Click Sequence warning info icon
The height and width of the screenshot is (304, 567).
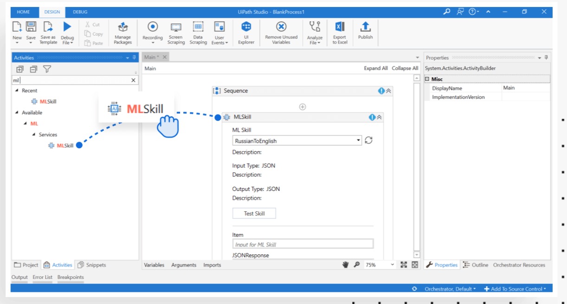(381, 91)
